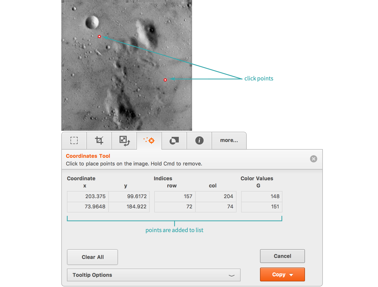Close the Coordinates Tool panel

tap(313, 159)
